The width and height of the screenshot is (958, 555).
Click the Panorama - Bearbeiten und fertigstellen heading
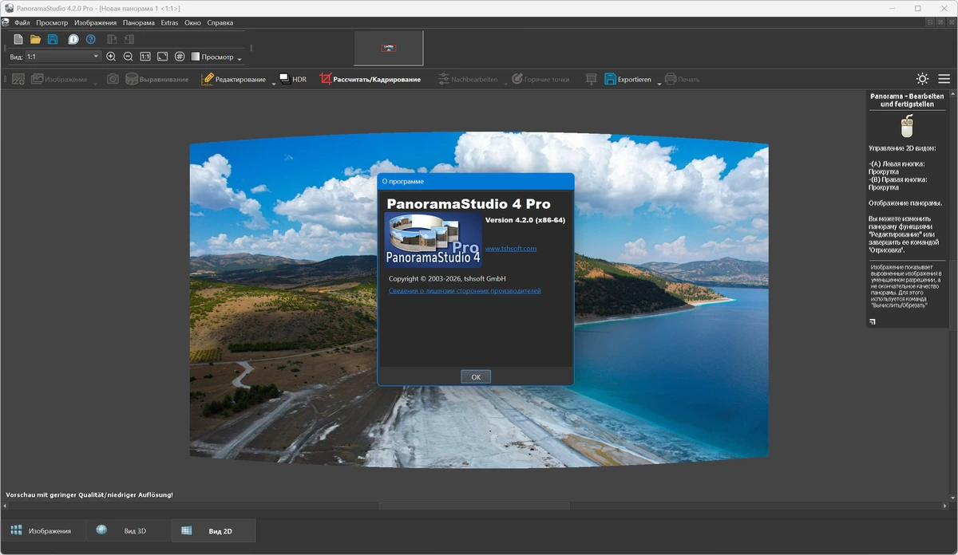907,99
